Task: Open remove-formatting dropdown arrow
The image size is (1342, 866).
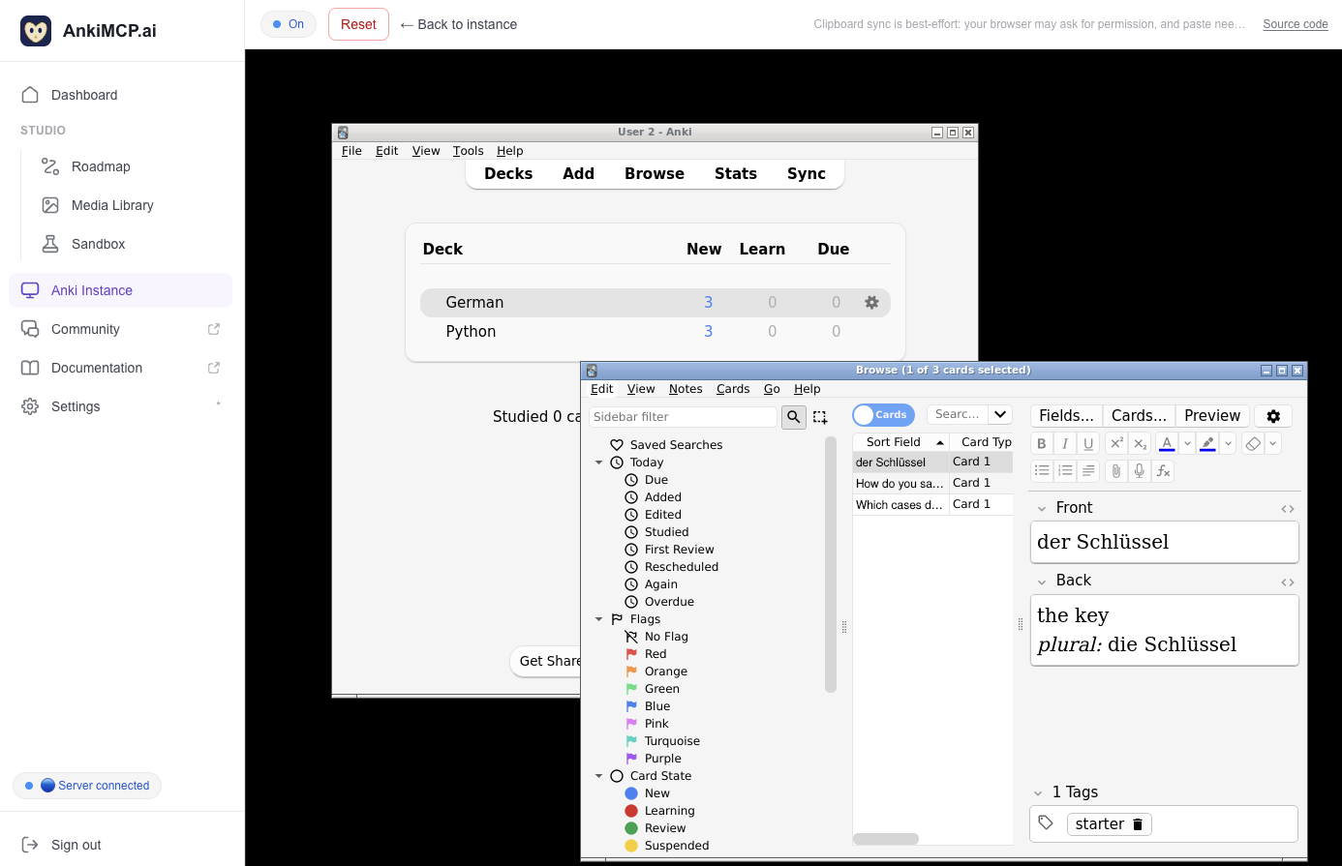Action: [x=1273, y=443]
